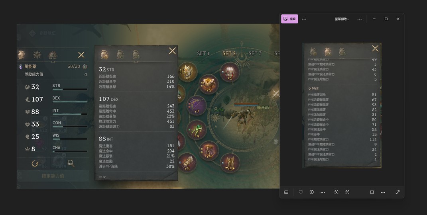
Task: Click the scan text icon in bottom toolbar
Action: pyautogui.click(x=347, y=192)
